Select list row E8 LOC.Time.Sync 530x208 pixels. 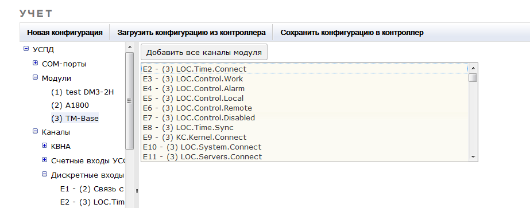coord(304,128)
